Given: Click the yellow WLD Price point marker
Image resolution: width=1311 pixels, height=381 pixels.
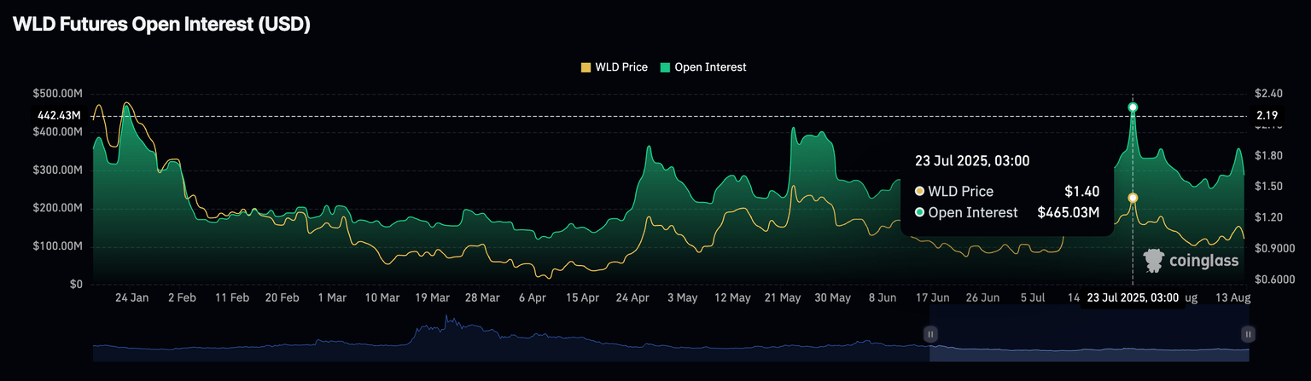Looking at the screenshot, I should pos(1133,198).
